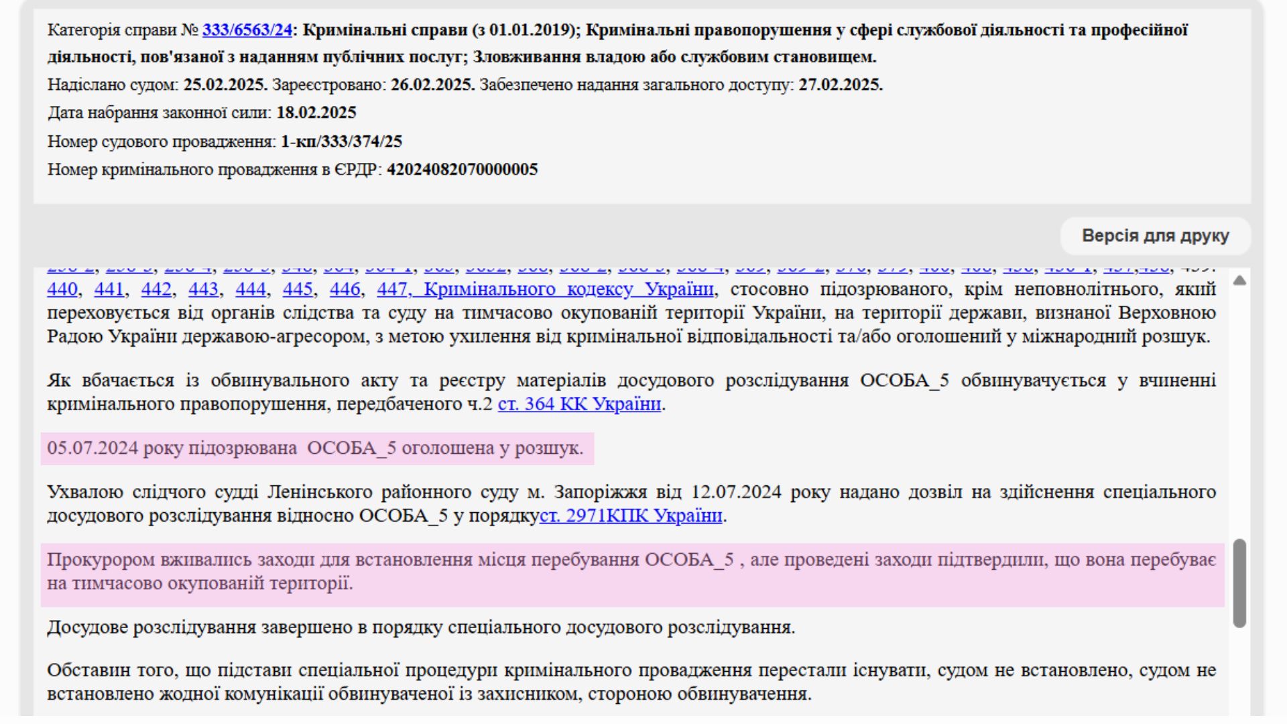This screenshot has width=1287, height=724.
Task: Click court proceeding number 1-кп/333/374/25
Action: [341, 141]
